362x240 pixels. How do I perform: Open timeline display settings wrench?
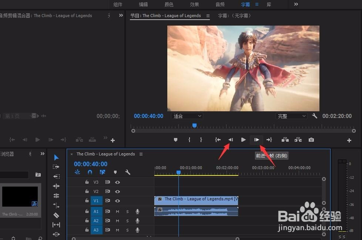[x=128, y=172]
